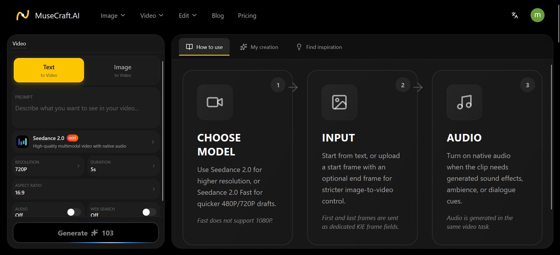Select the Text to Video mode

tap(49, 70)
